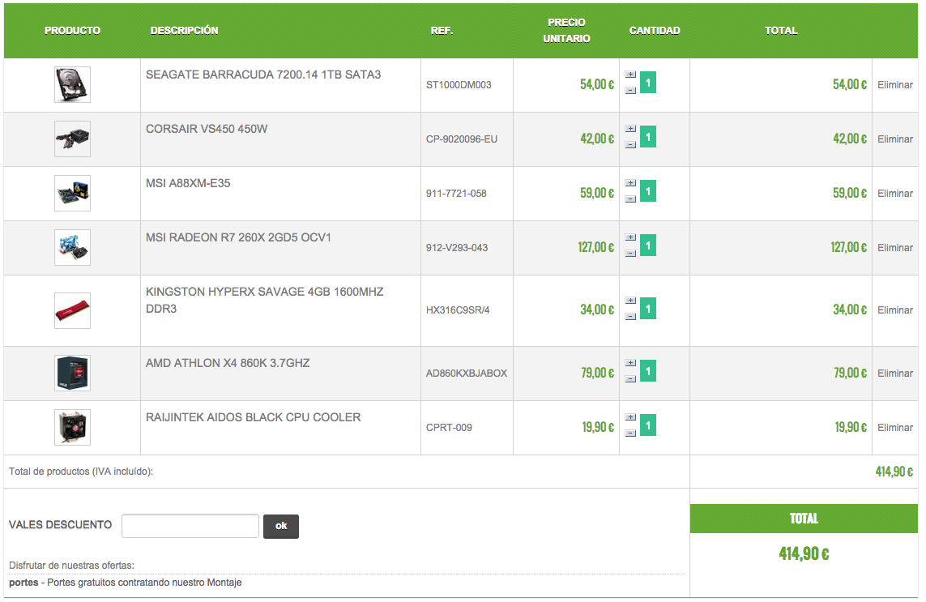Decrease quantity of MSI Radeon R7 260X
This screenshot has width=926, height=602.
630,254
